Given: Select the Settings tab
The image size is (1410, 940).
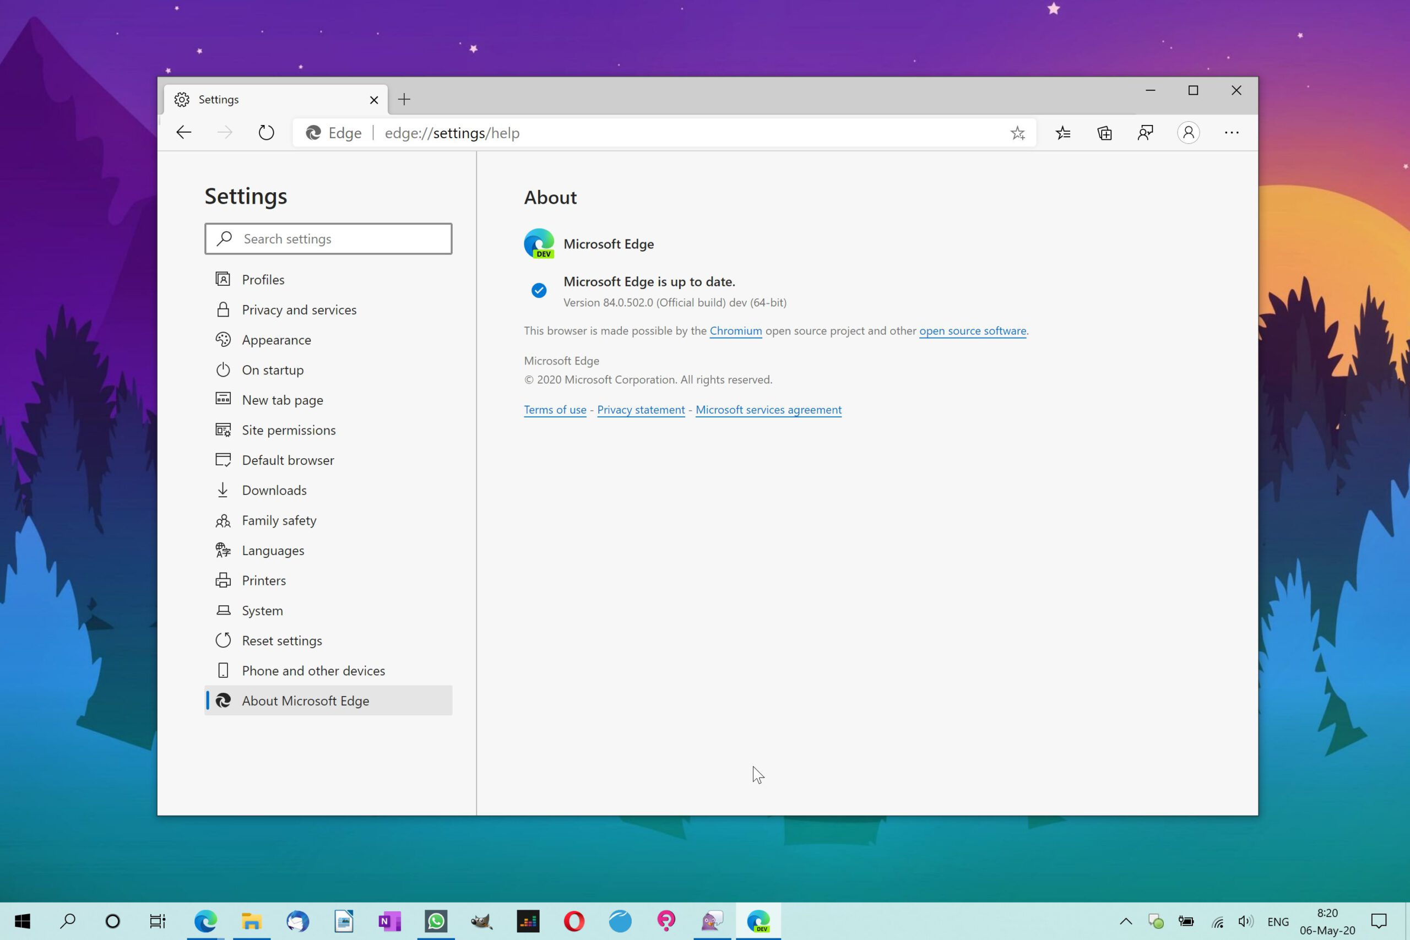Looking at the screenshot, I should (x=276, y=100).
